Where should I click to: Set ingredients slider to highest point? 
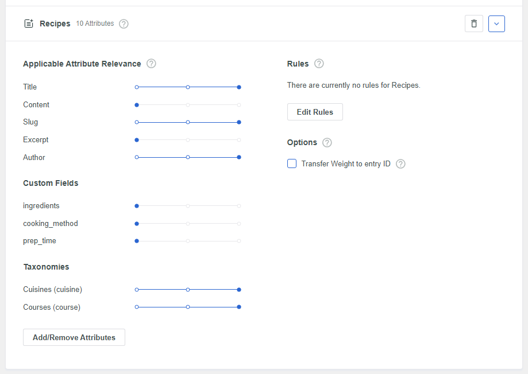pos(239,206)
